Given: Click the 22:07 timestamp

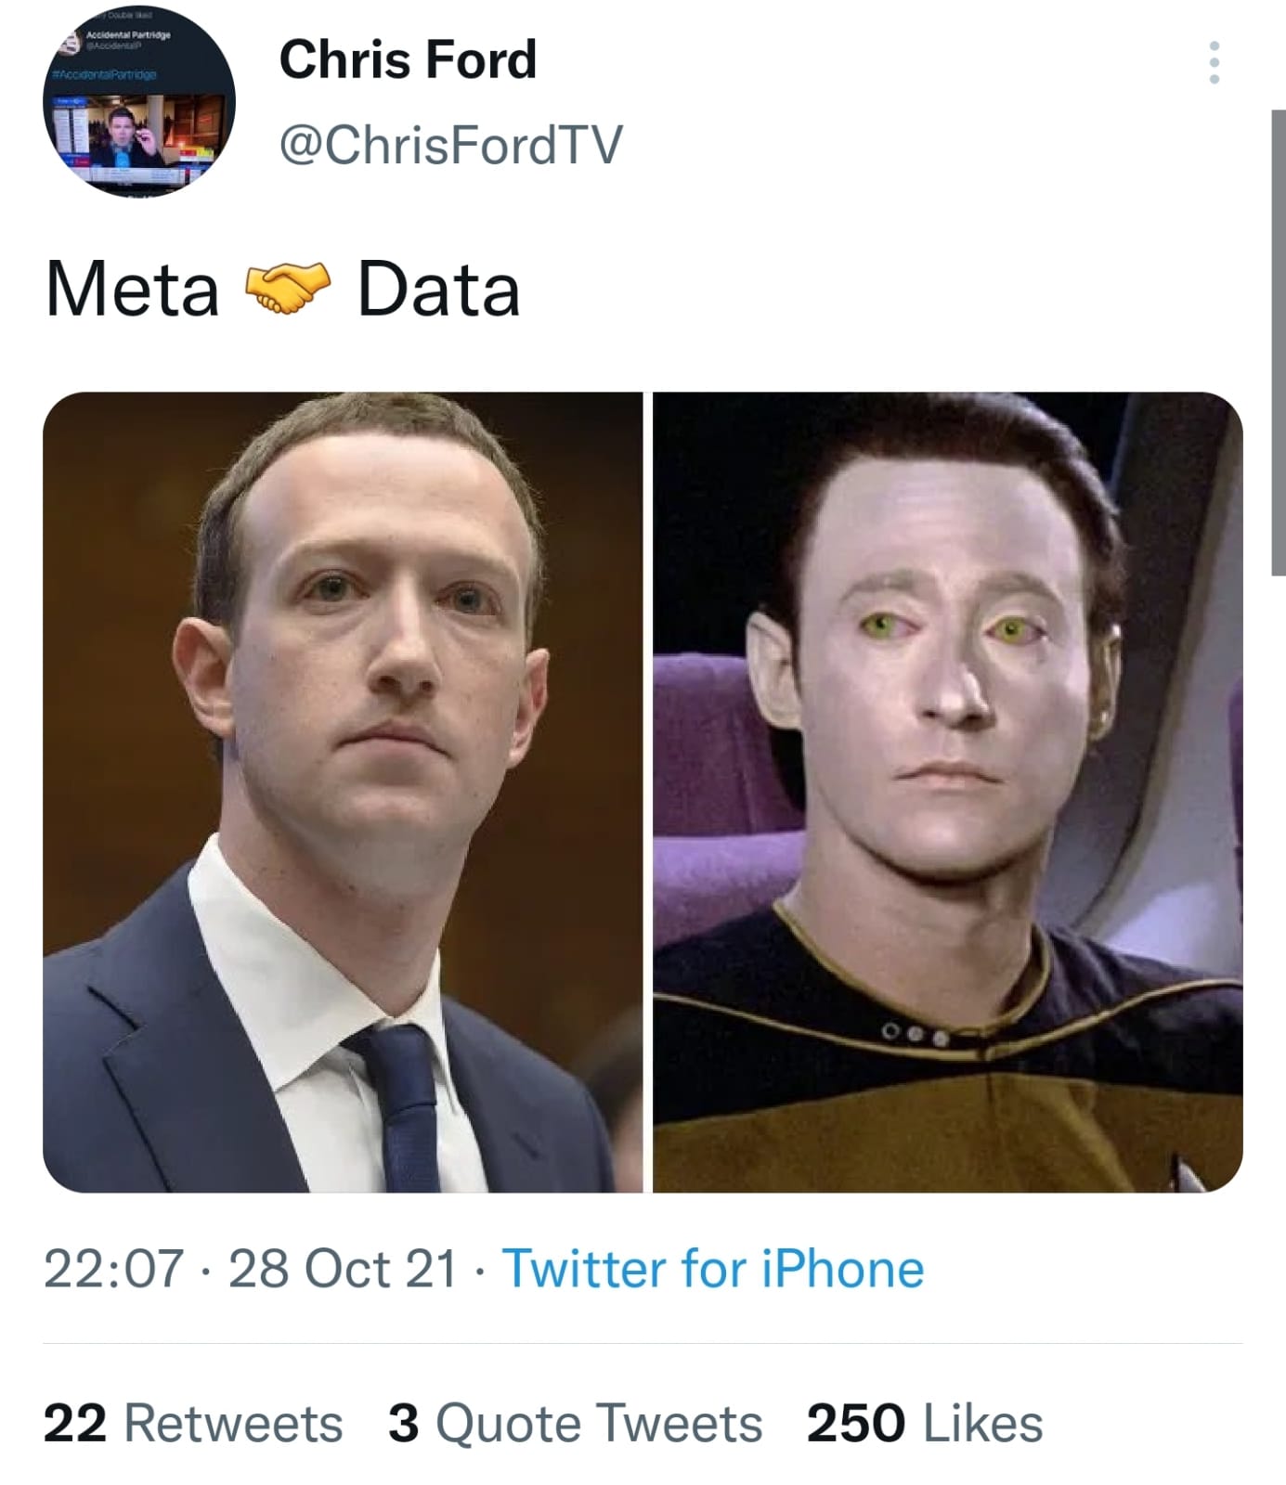Looking at the screenshot, I should [113, 1269].
